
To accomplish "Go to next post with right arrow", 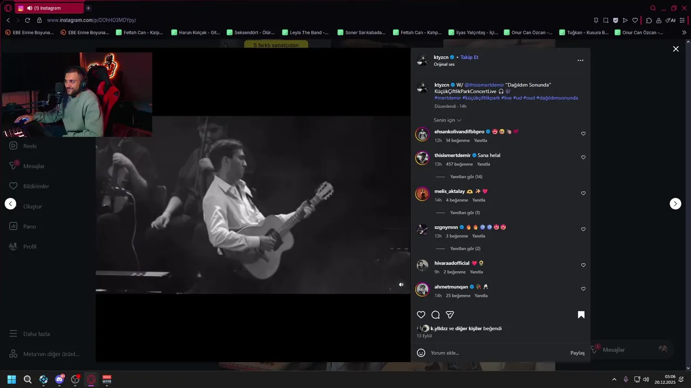I will pos(675,204).
